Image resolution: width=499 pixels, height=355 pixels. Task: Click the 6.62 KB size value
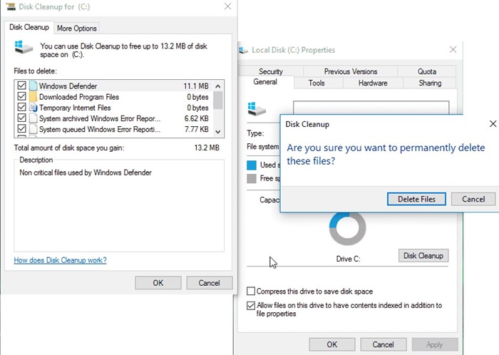point(196,118)
